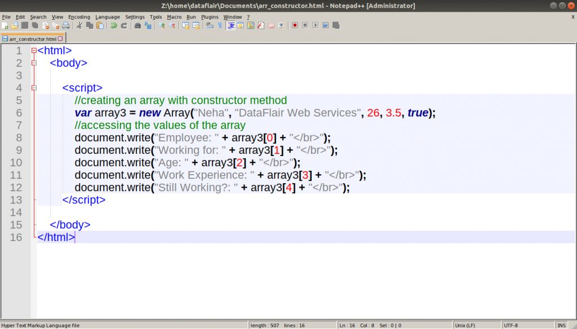Save the current file

25,25
